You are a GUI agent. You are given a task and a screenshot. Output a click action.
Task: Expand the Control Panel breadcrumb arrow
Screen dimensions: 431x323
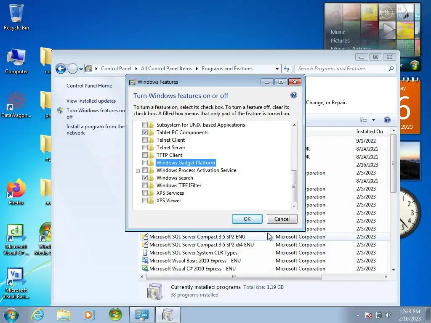click(x=136, y=69)
